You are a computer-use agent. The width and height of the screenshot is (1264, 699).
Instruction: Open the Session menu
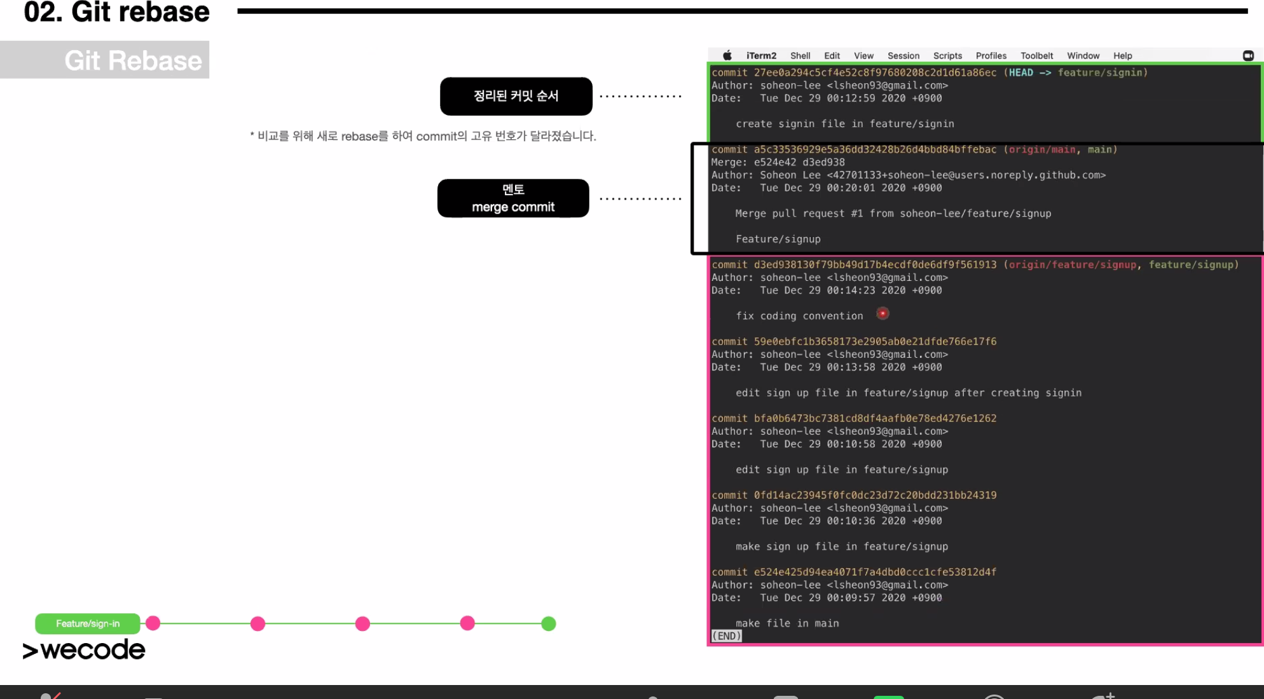[903, 56]
